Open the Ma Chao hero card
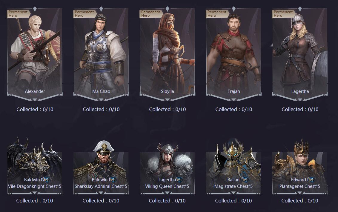This screenshot has width=338, height=212. [x=101, y=54]
